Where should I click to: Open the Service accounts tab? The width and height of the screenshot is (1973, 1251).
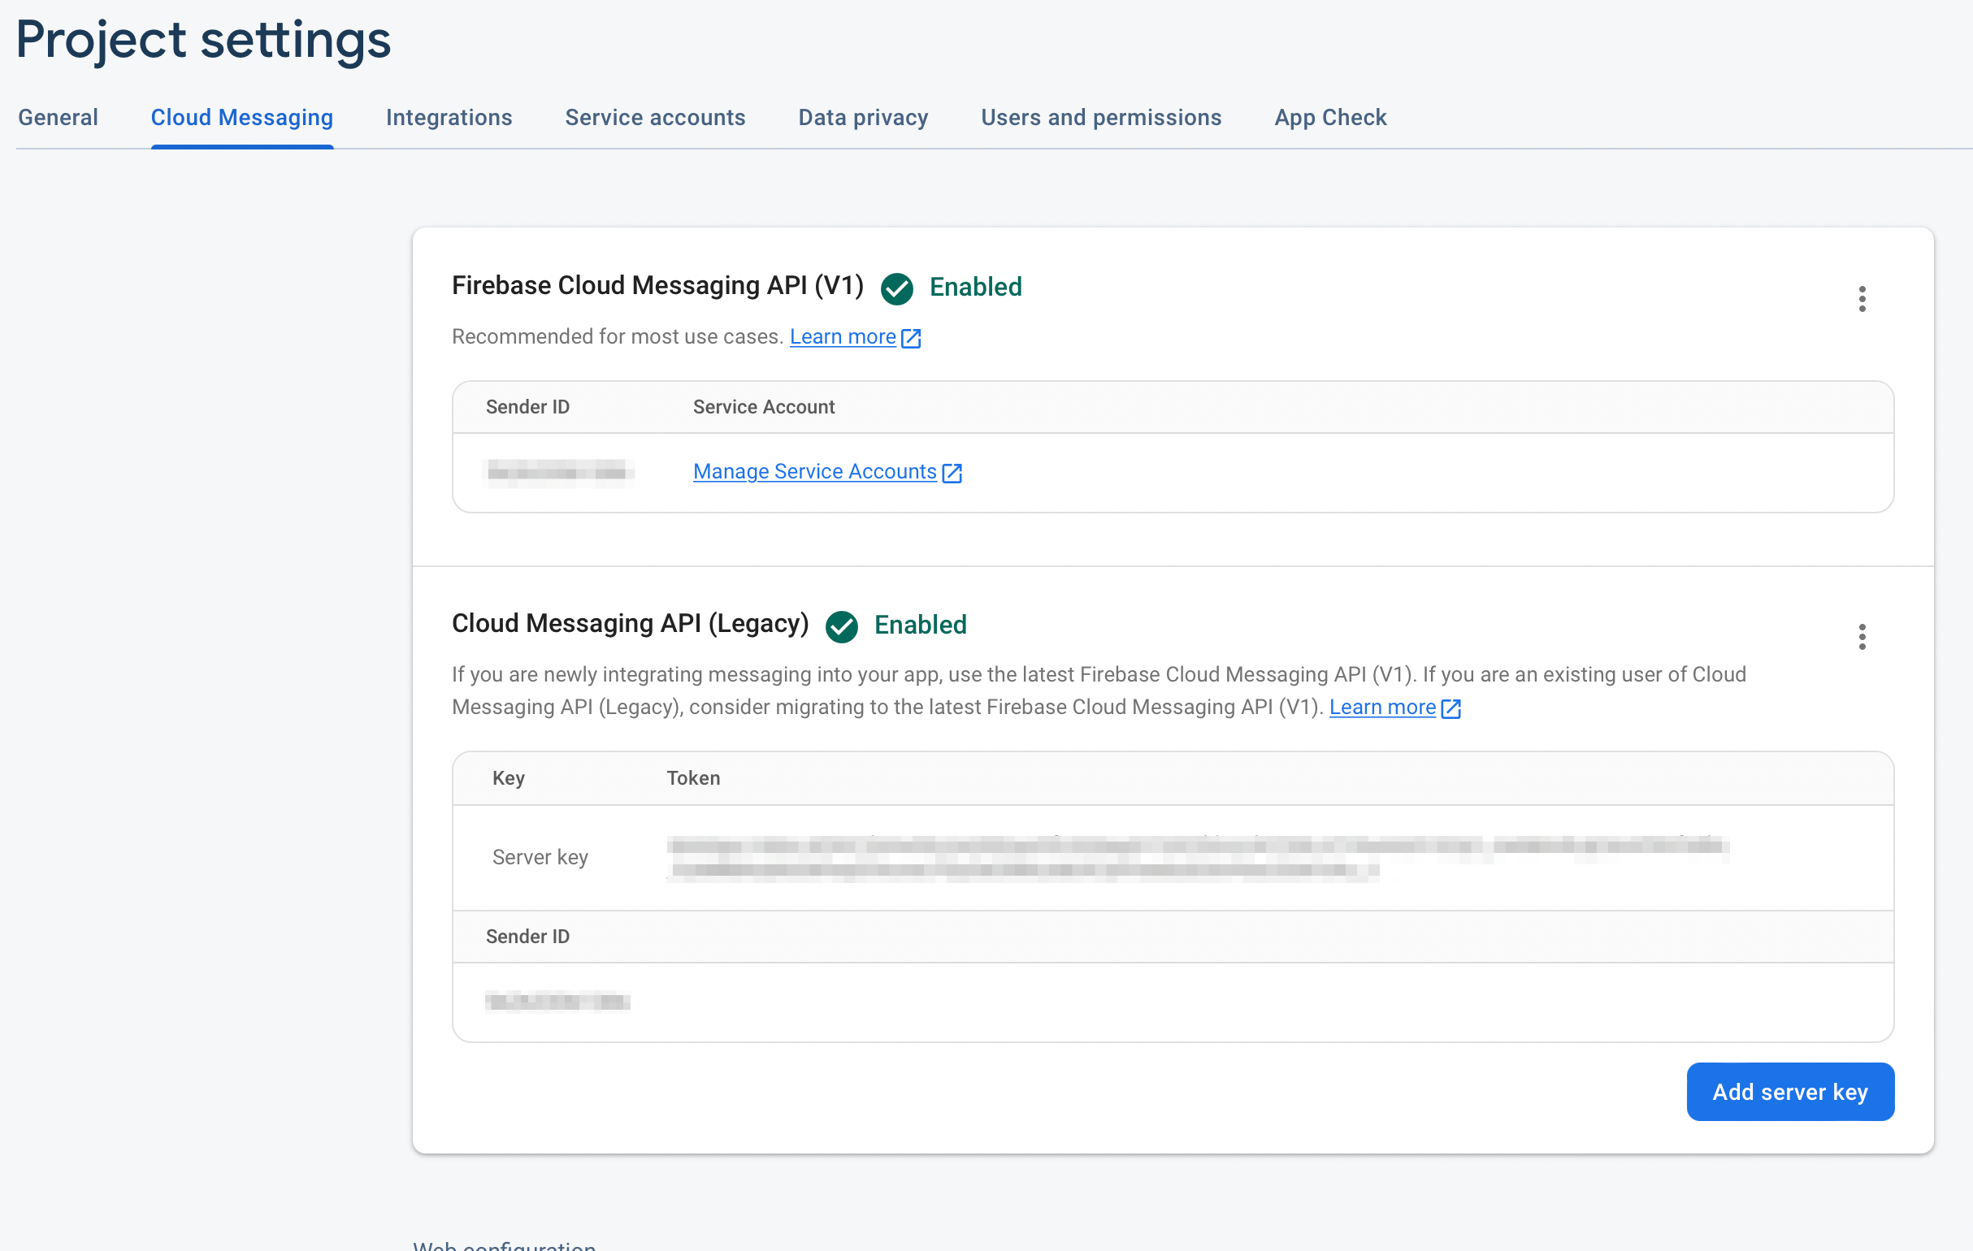click(x=656, y=118)
